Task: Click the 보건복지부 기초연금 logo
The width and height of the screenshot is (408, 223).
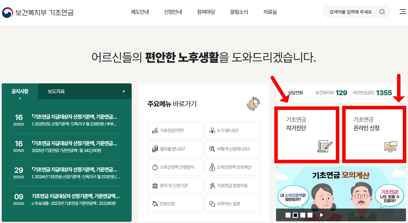Action: (x=38, y=12)
